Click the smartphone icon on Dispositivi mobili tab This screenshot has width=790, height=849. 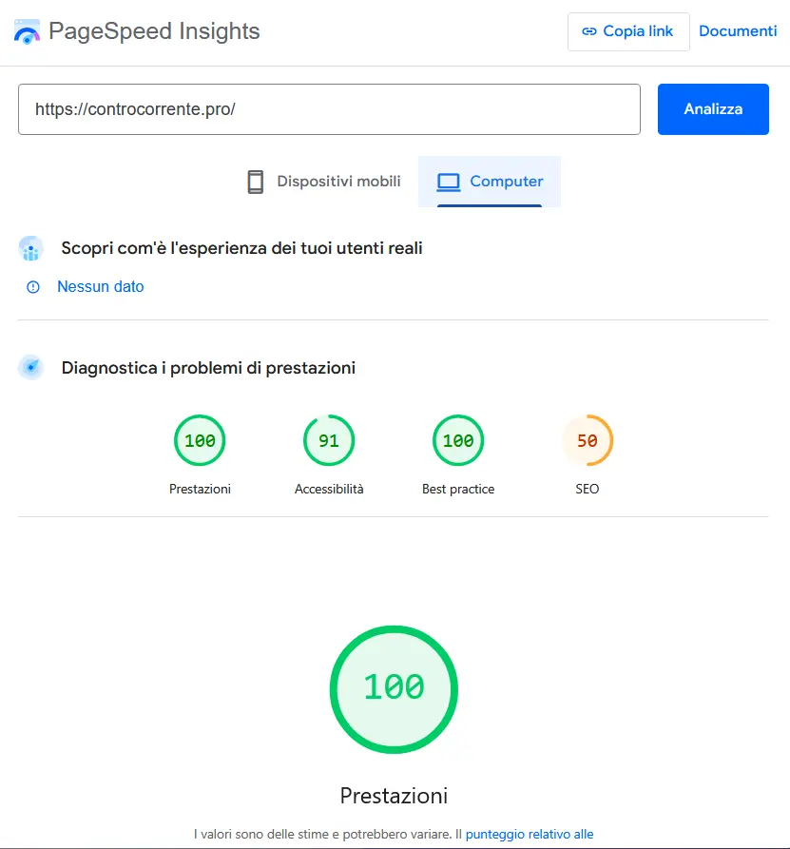pyautogui.click(x=255, y=181)
